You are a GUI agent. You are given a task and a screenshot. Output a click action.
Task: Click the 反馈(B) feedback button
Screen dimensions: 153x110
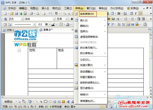click(x=133, y=8)
